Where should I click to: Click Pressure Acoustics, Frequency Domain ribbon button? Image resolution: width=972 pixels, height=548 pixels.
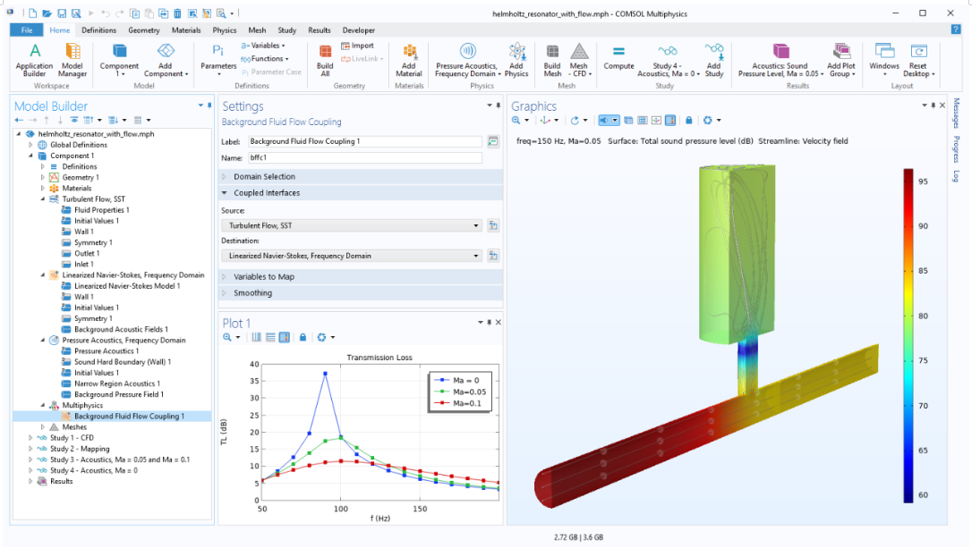point(467,59)
